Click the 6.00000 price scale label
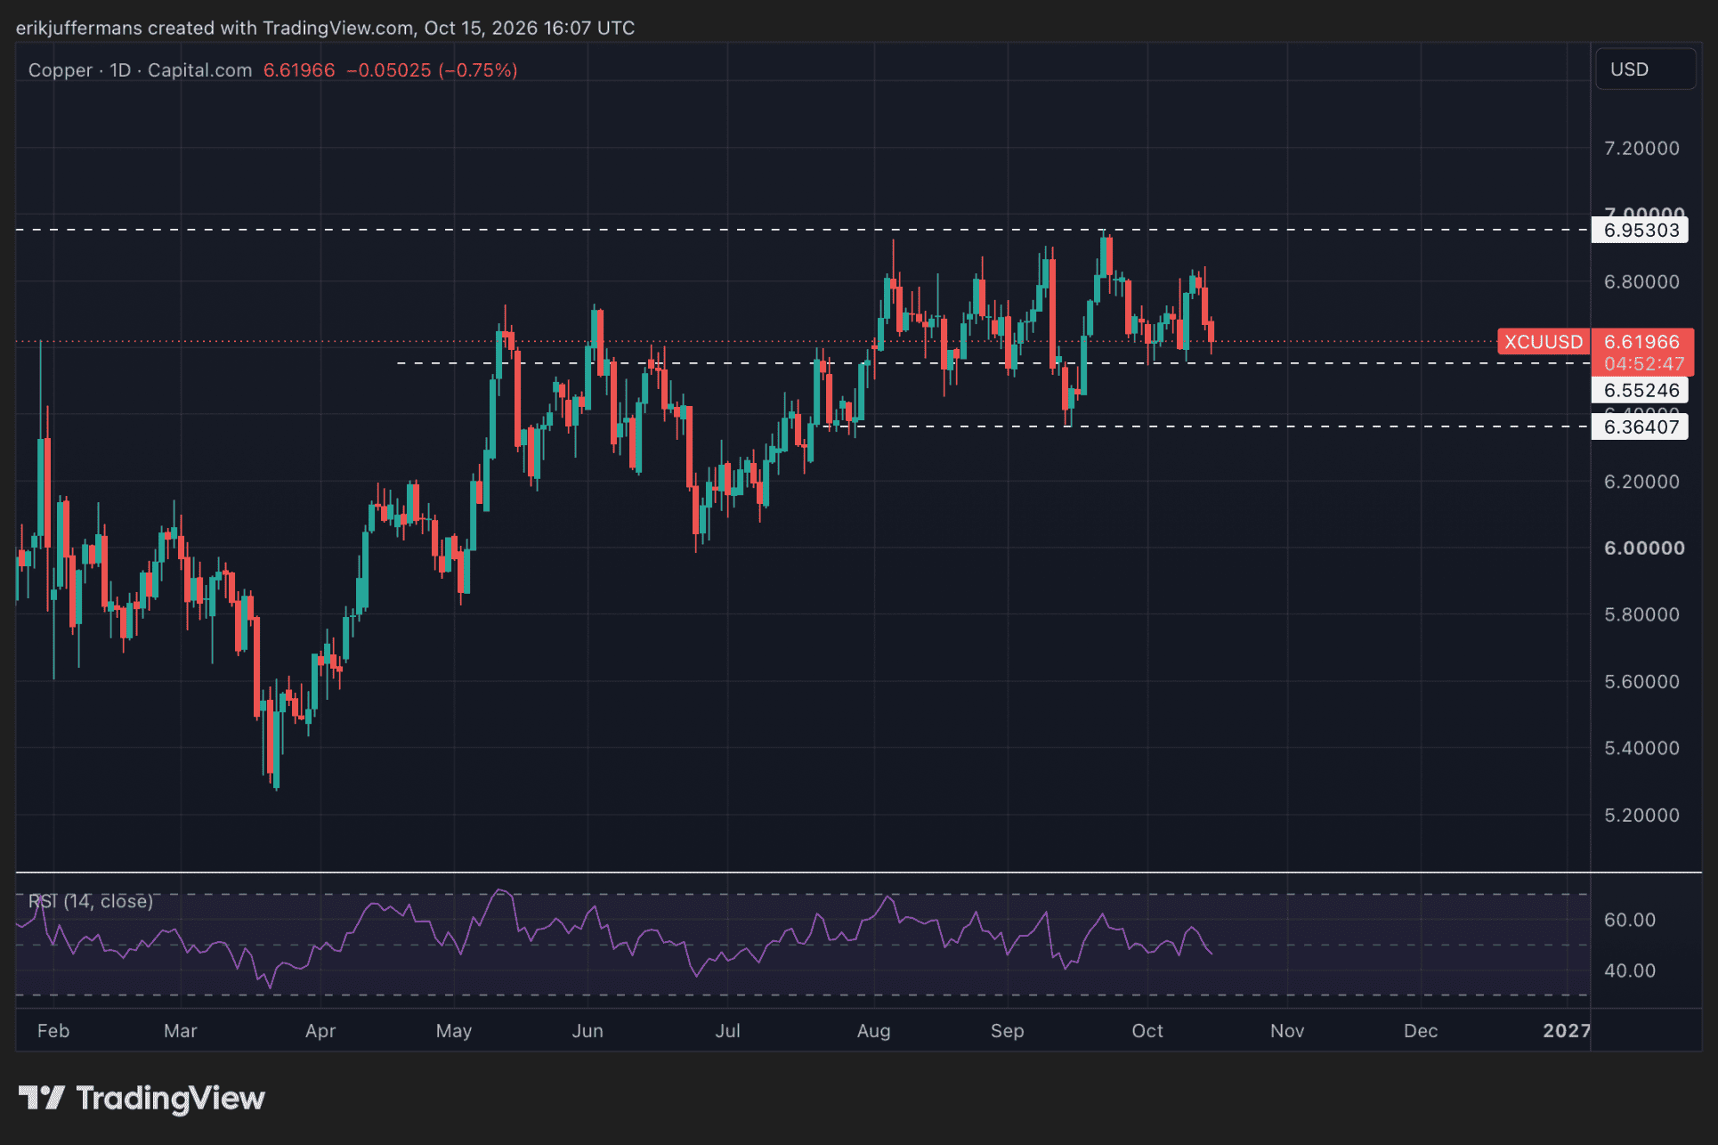The height and width of the screenshot is (1145, 1718). pos(1644,548)
